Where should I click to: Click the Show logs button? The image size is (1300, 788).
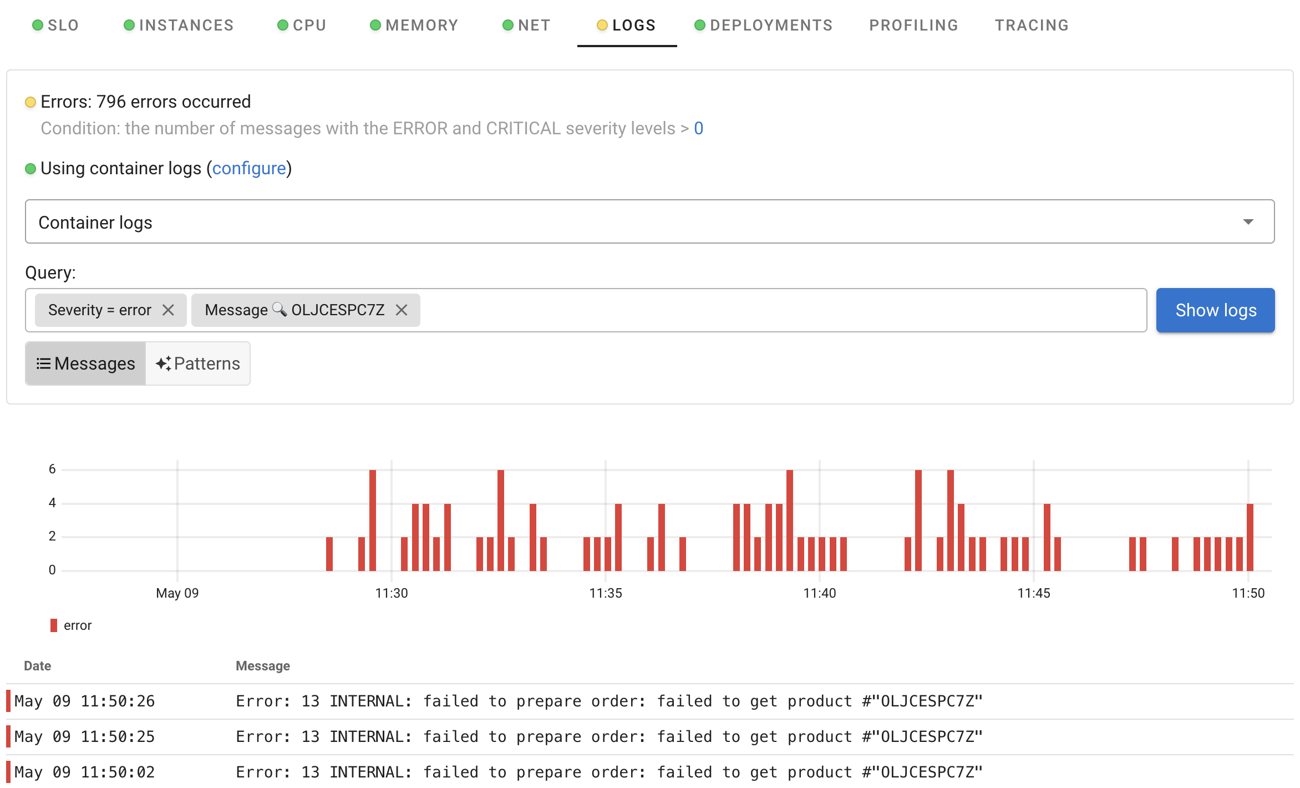[x=1215, y=310]
